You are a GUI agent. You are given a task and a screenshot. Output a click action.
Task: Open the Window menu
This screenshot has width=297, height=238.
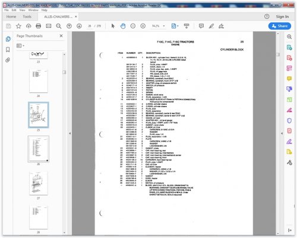tap(33, 10)
